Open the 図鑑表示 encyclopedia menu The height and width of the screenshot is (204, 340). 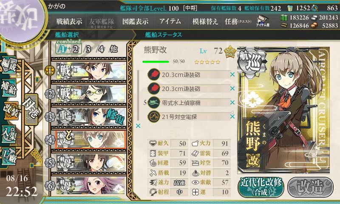tap(135, 21)
